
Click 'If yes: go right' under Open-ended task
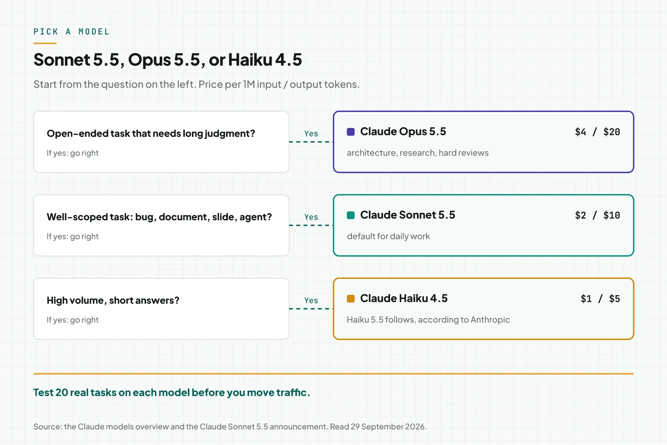click(73, 153)
